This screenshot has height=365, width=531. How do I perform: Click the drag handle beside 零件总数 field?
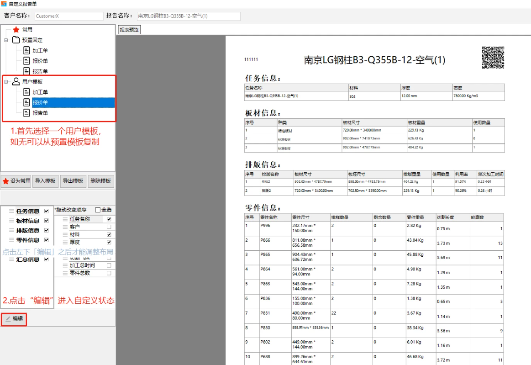[65, 273]
